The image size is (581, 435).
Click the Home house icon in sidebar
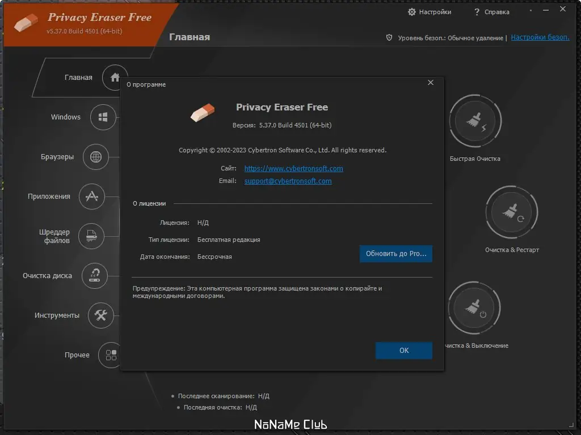(x=115, y=77)
